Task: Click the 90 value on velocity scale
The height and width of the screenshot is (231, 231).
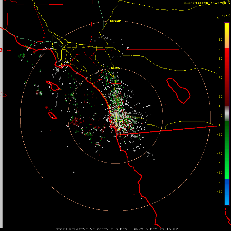Action: [x=220, y=30]
